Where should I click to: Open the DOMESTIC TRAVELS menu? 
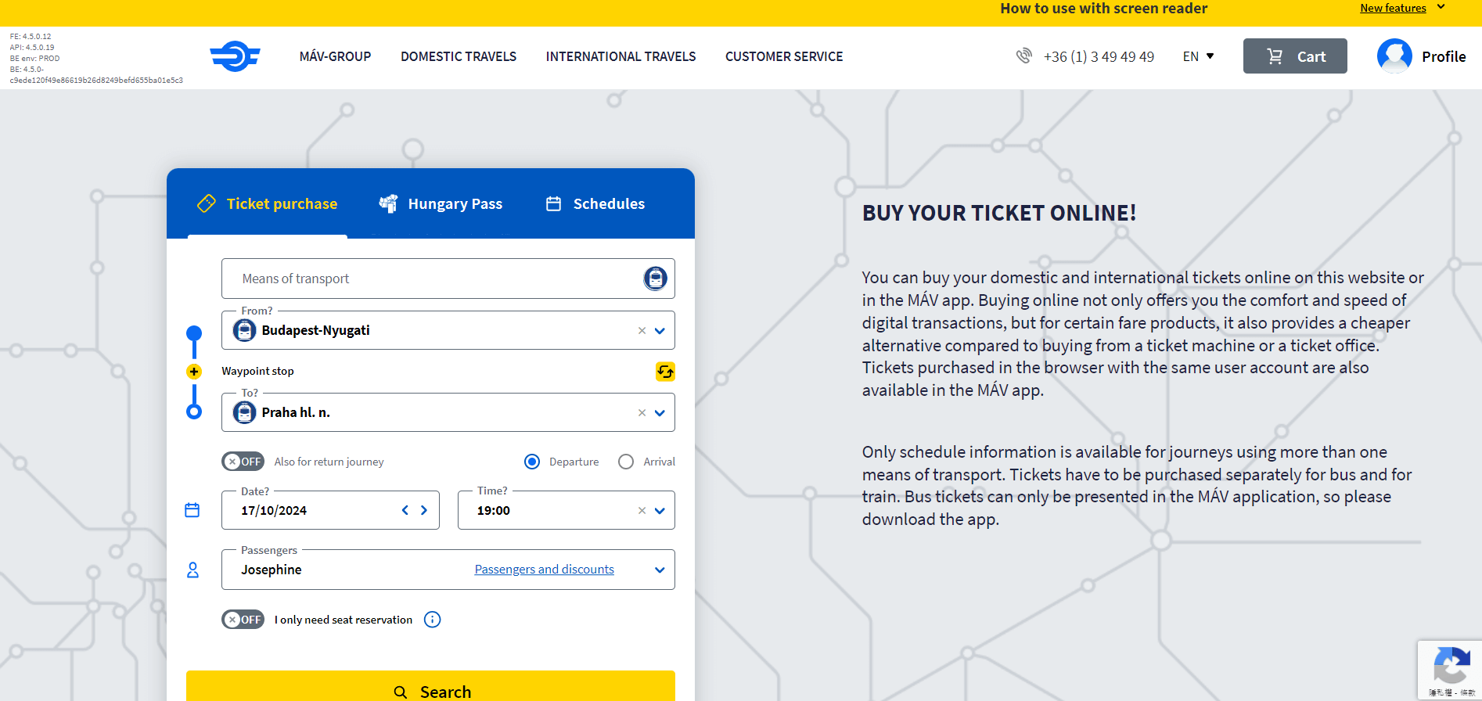tap(459, 56)
